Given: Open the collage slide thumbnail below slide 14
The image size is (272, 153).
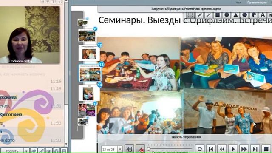Looking at the screenshot, I should 87,110.
